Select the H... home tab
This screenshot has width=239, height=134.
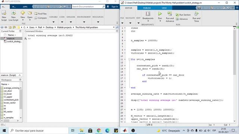pos(4,7)
